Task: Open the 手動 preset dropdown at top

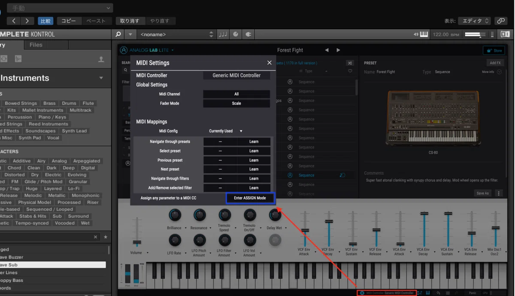Action: pyautogui.click(x=60, y=8)
